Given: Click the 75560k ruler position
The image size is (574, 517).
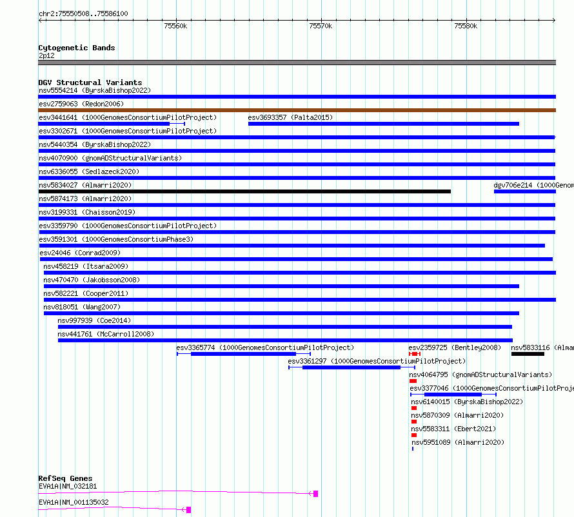Looking at the screenshot, I should [175, 26].
